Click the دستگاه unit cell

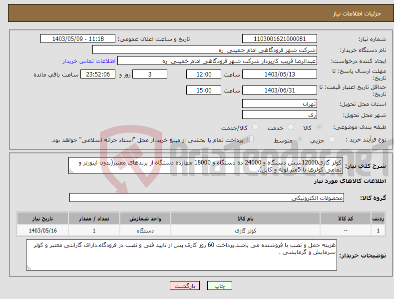145,230
